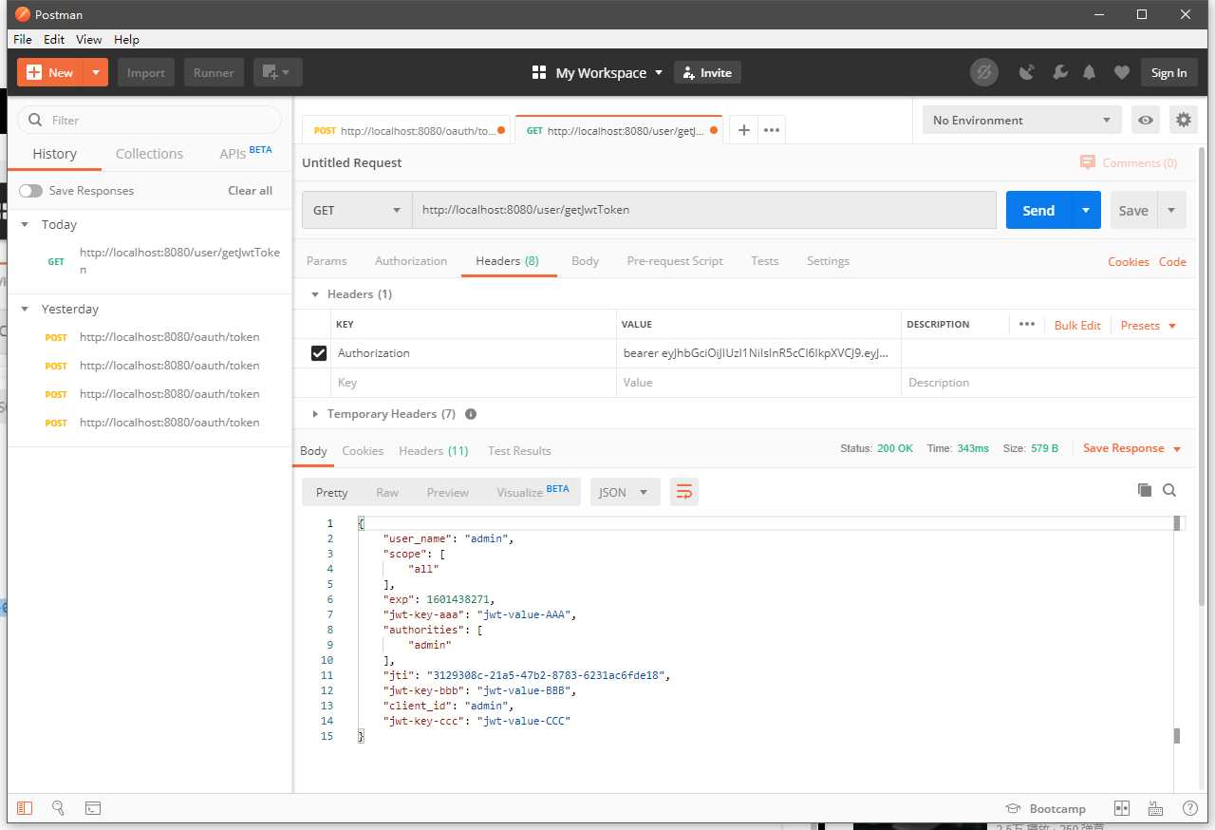The width and height of the screenshot is (1215, 830).
Task: Open the JSON format dropdown
Action: point(625,492)
